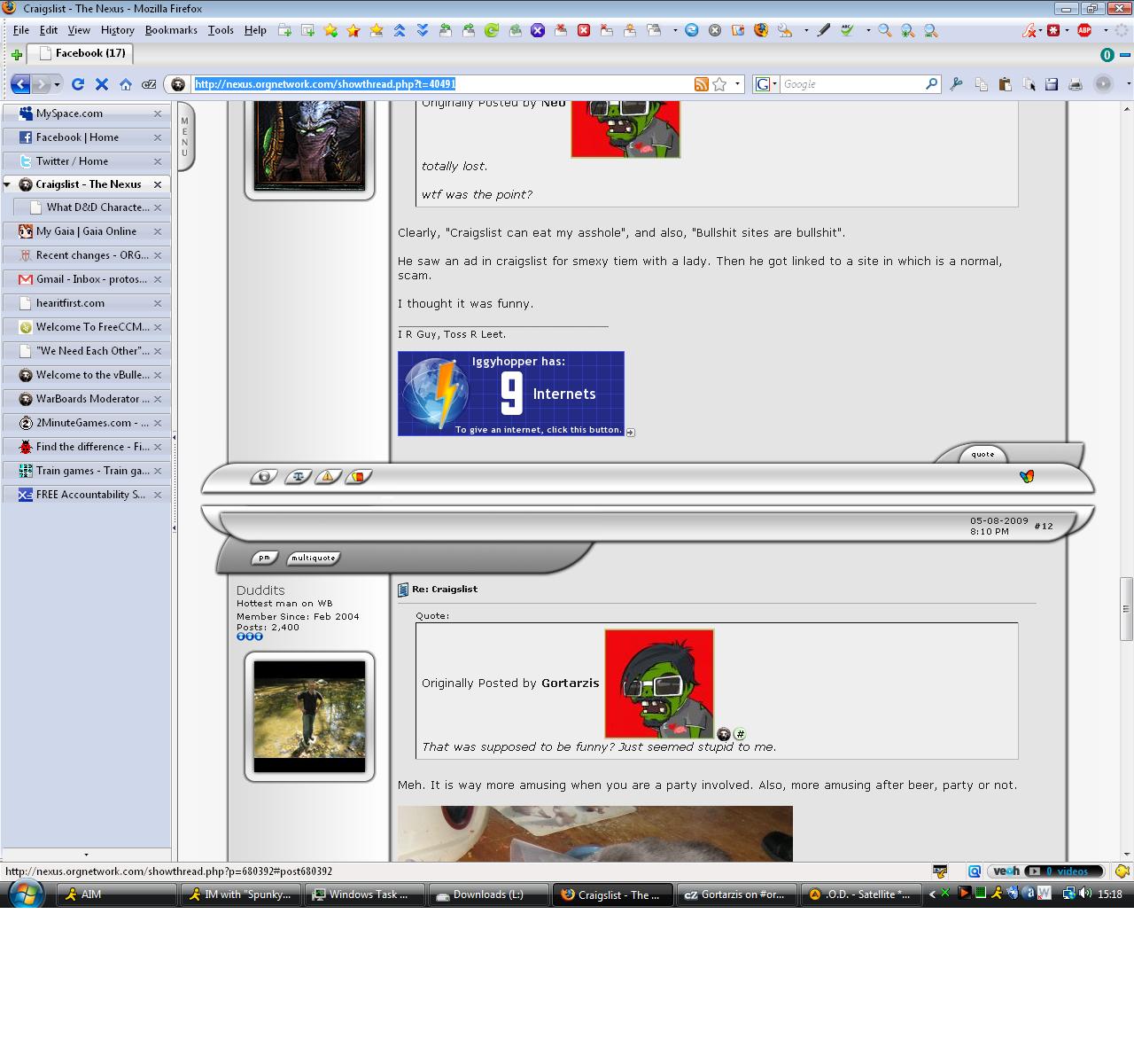Open the Bookmarks menu

coord(171,30)
